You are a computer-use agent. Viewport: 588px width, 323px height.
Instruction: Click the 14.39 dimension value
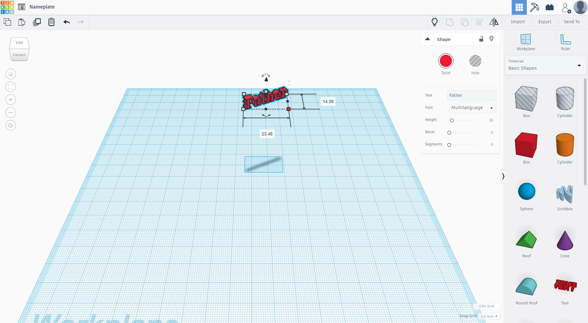tap(328, 101)
